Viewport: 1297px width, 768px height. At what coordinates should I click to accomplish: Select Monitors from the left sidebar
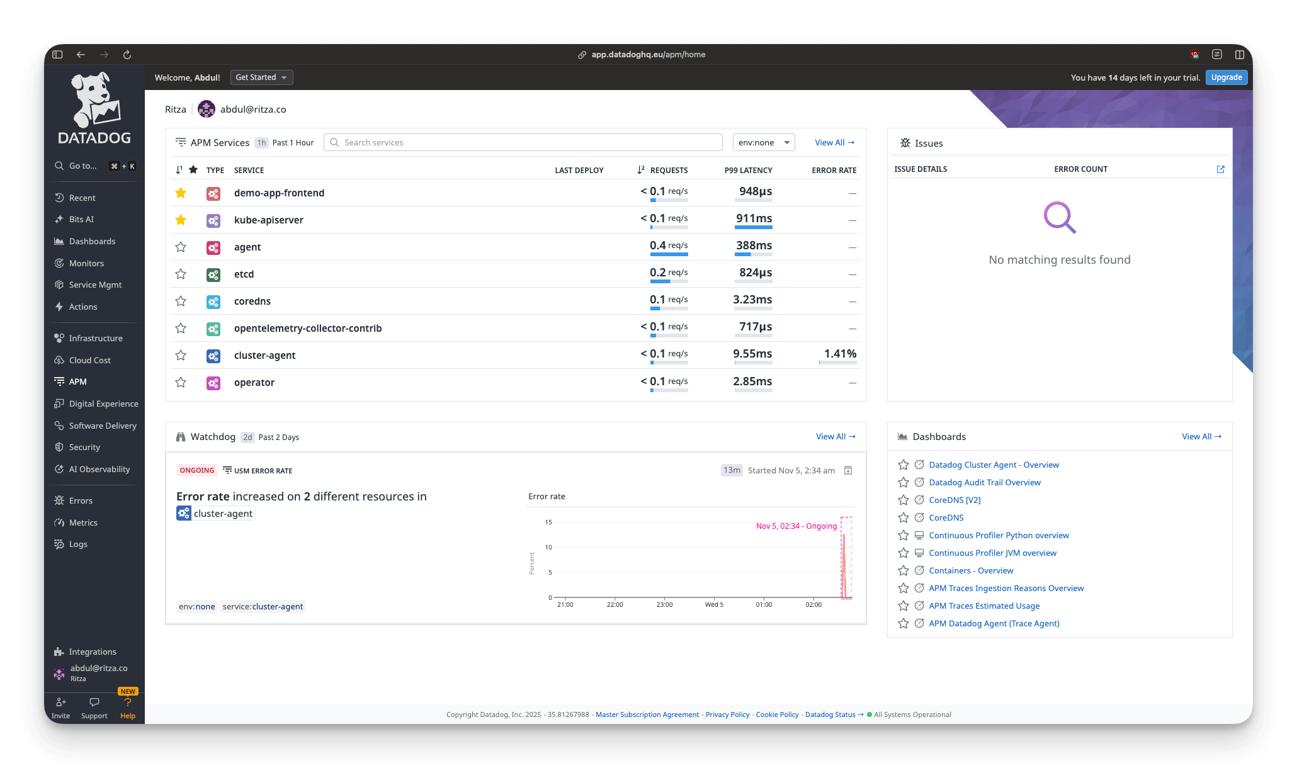coord(86,263)
